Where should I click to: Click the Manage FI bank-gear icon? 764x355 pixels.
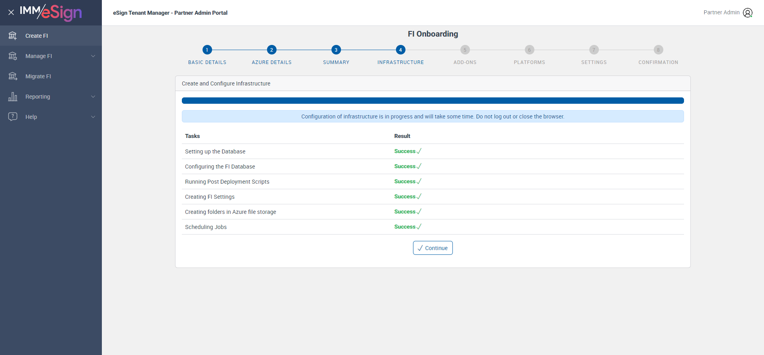click(13, 56)
